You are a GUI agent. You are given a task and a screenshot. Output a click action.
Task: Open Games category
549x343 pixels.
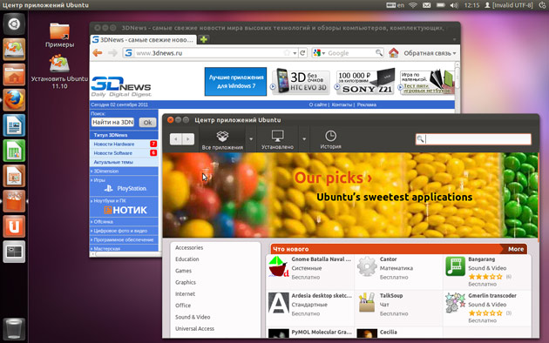[x=183, y=271]
